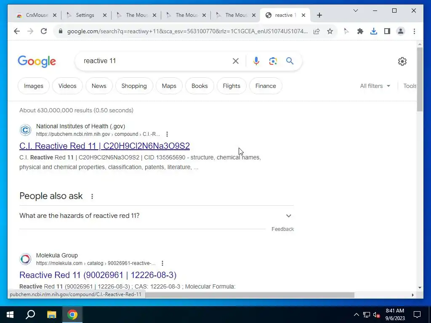Viewport: 431px width, 323px height.
Task: Open Google quick settings gear
Action: click(402, 61)
